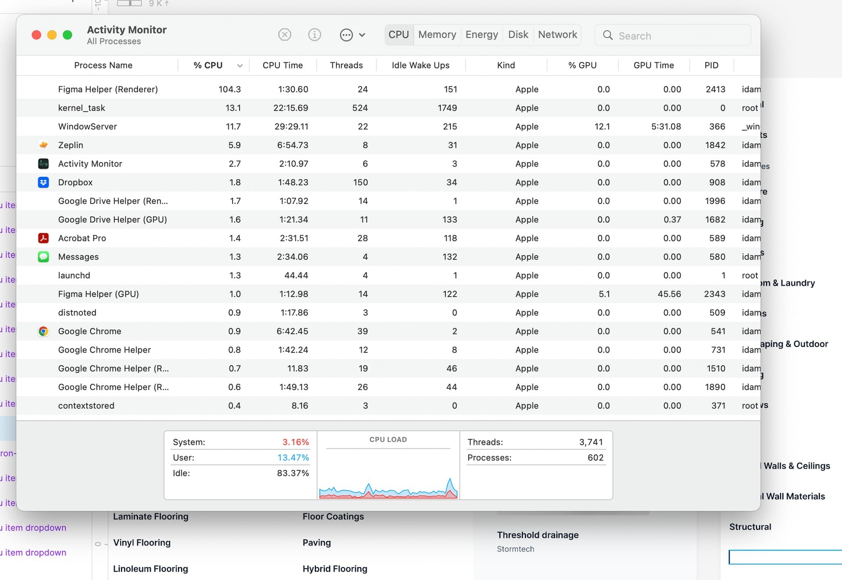842x580 pixels.
Task: Select the Google Chrome Helper row
Action: click(388, 350)
